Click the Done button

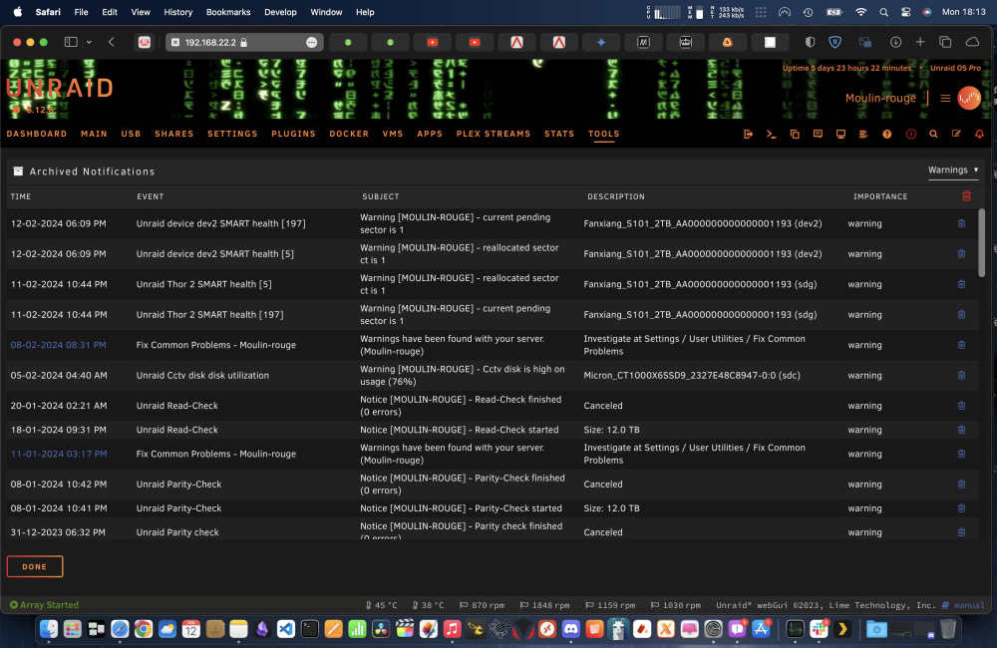click(x=35, y=566)
